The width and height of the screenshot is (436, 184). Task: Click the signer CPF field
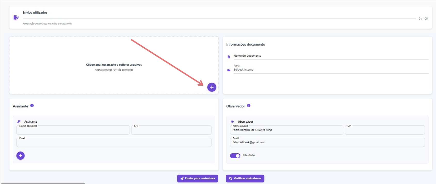(171, 130)
